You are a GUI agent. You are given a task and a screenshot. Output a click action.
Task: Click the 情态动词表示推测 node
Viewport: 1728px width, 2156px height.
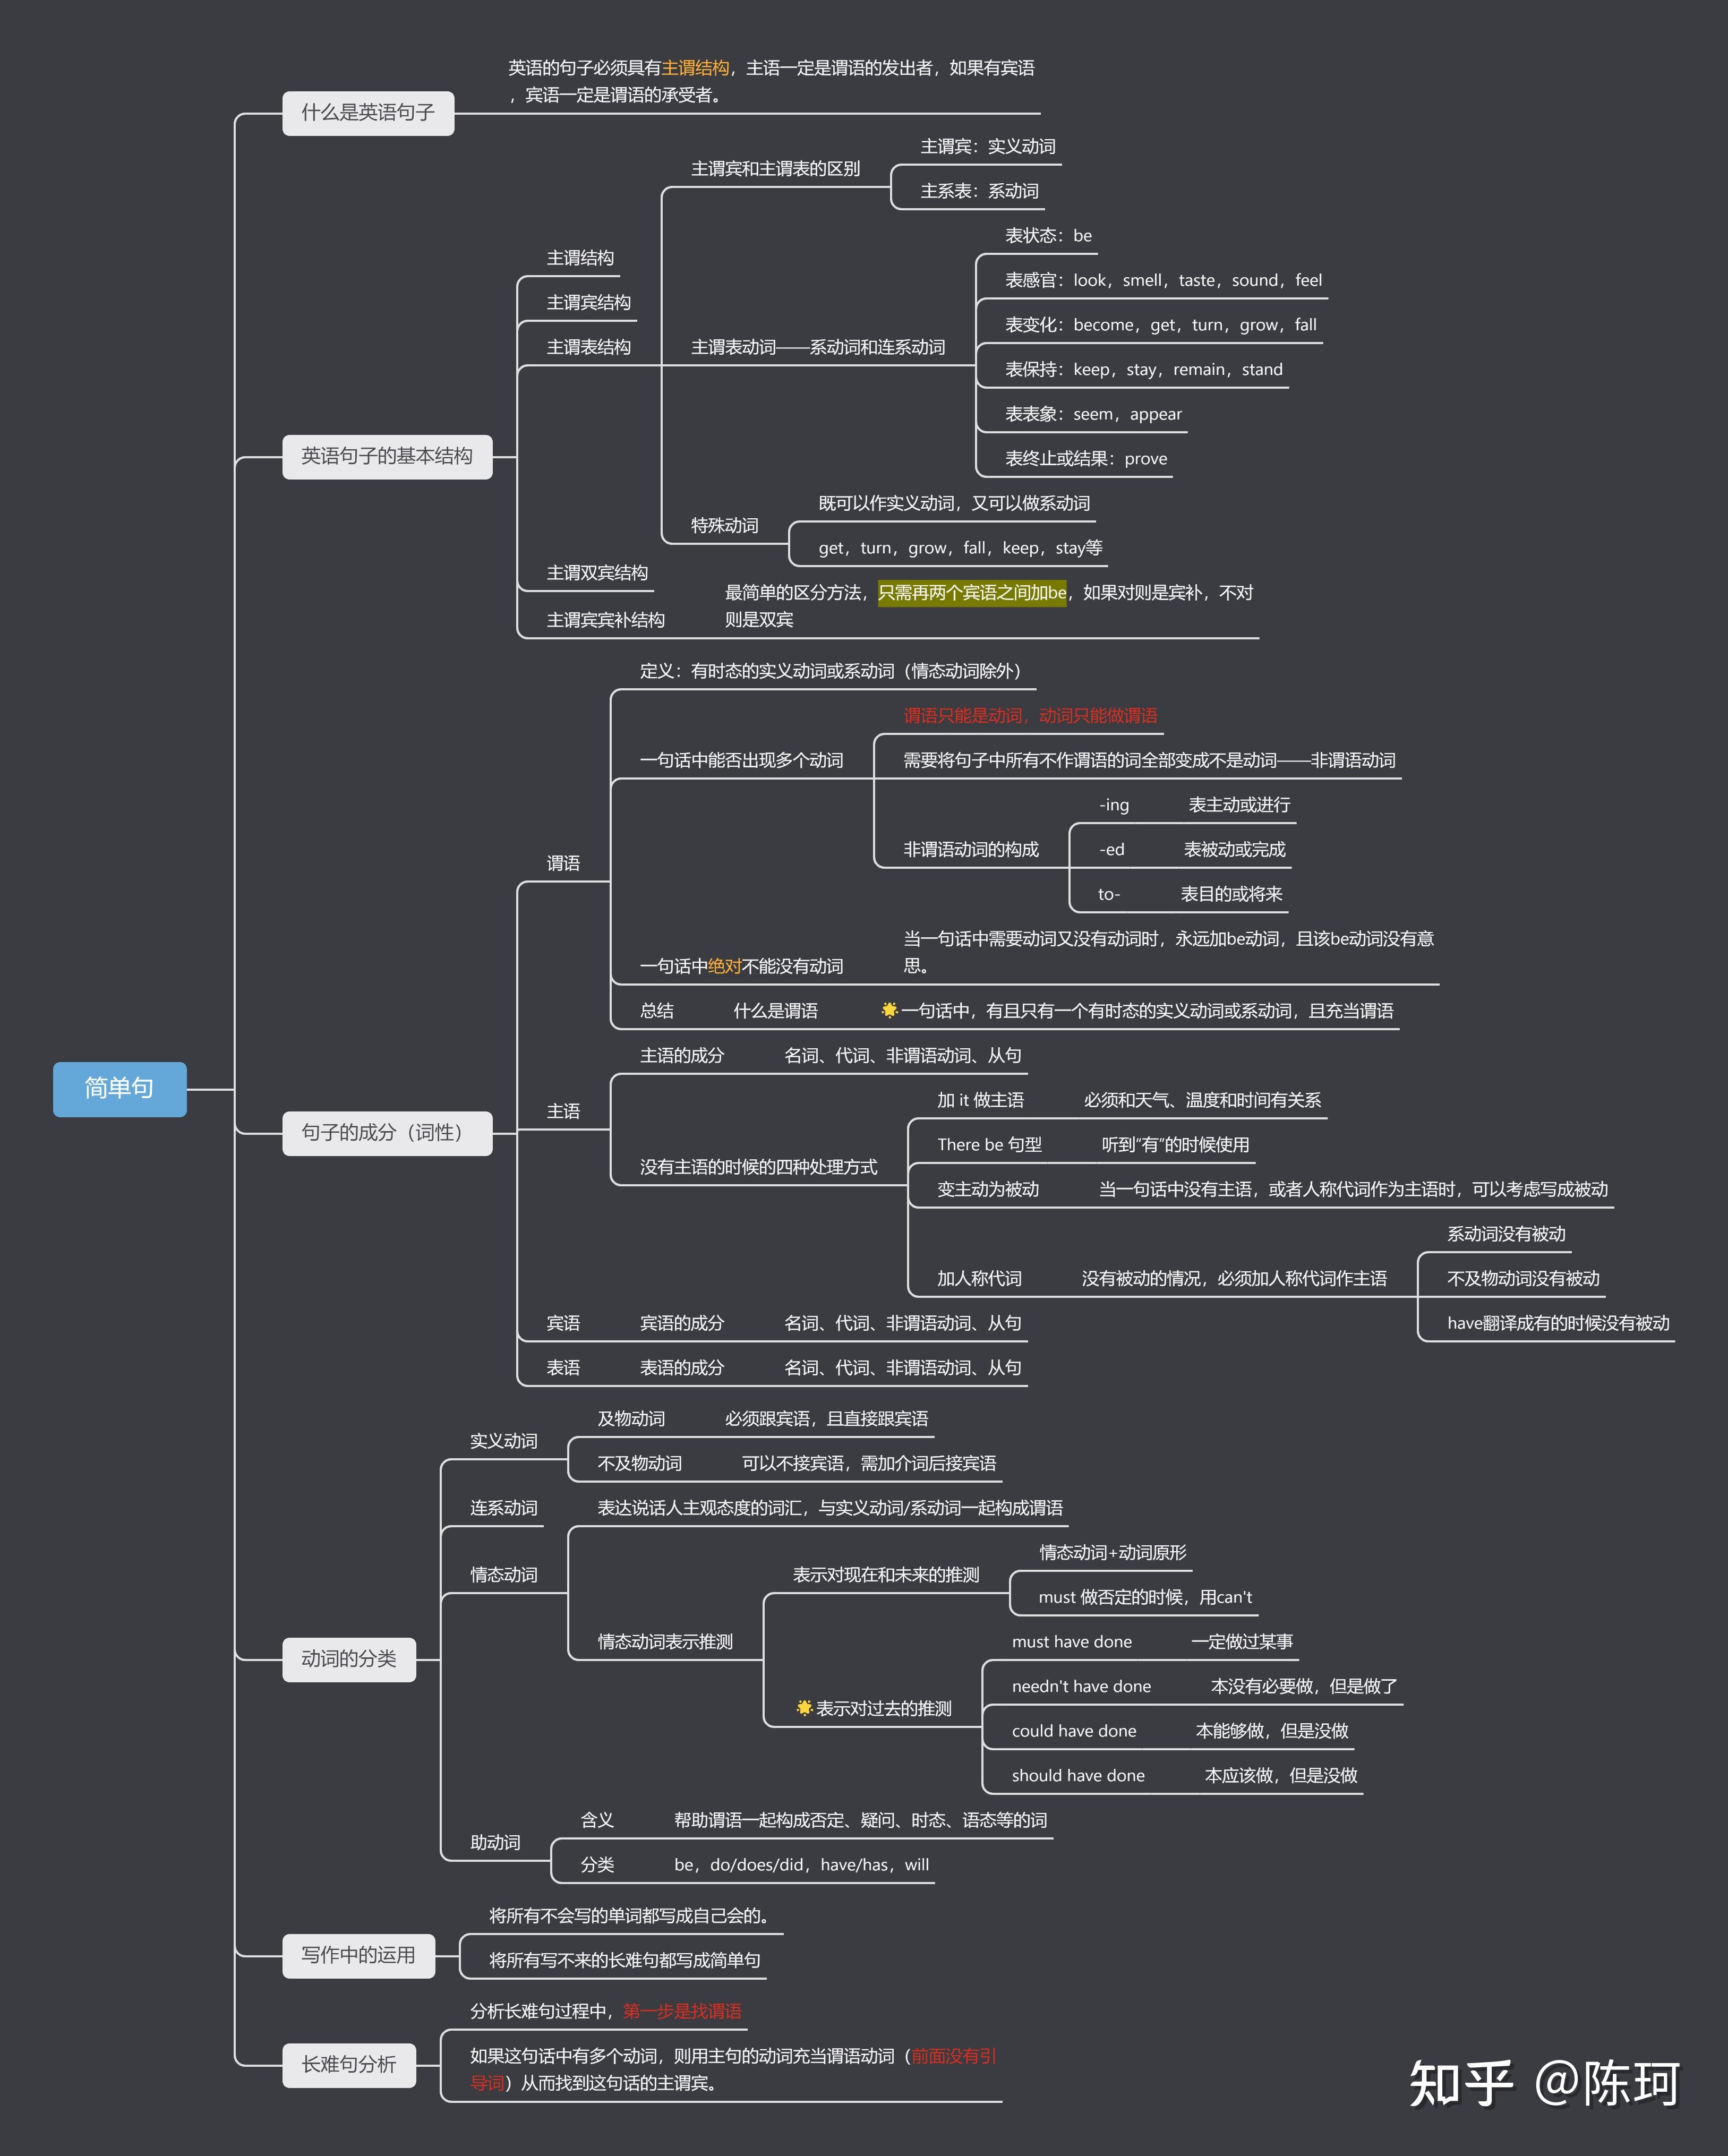[x=665, y=1642]
